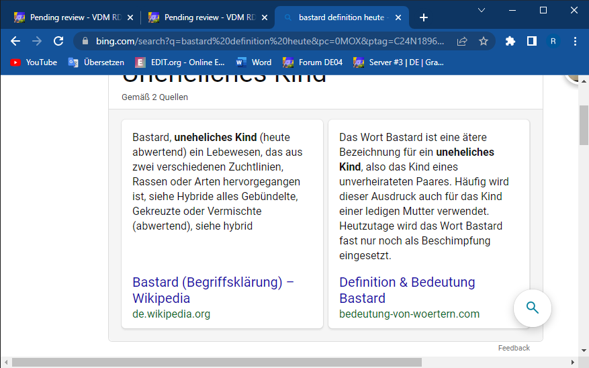Screen dimensions: 589x368
Task: Maximize the browser window
Action: (543, 10)
